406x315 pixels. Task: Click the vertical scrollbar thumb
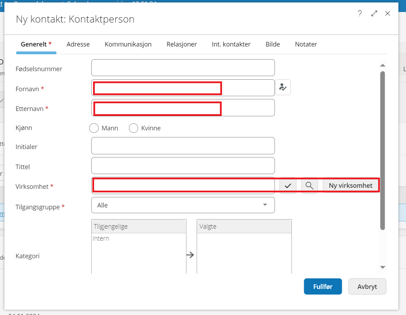[x=382, y=150]
